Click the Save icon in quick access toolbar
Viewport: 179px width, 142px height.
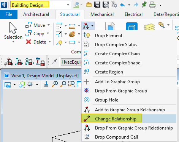97,5
